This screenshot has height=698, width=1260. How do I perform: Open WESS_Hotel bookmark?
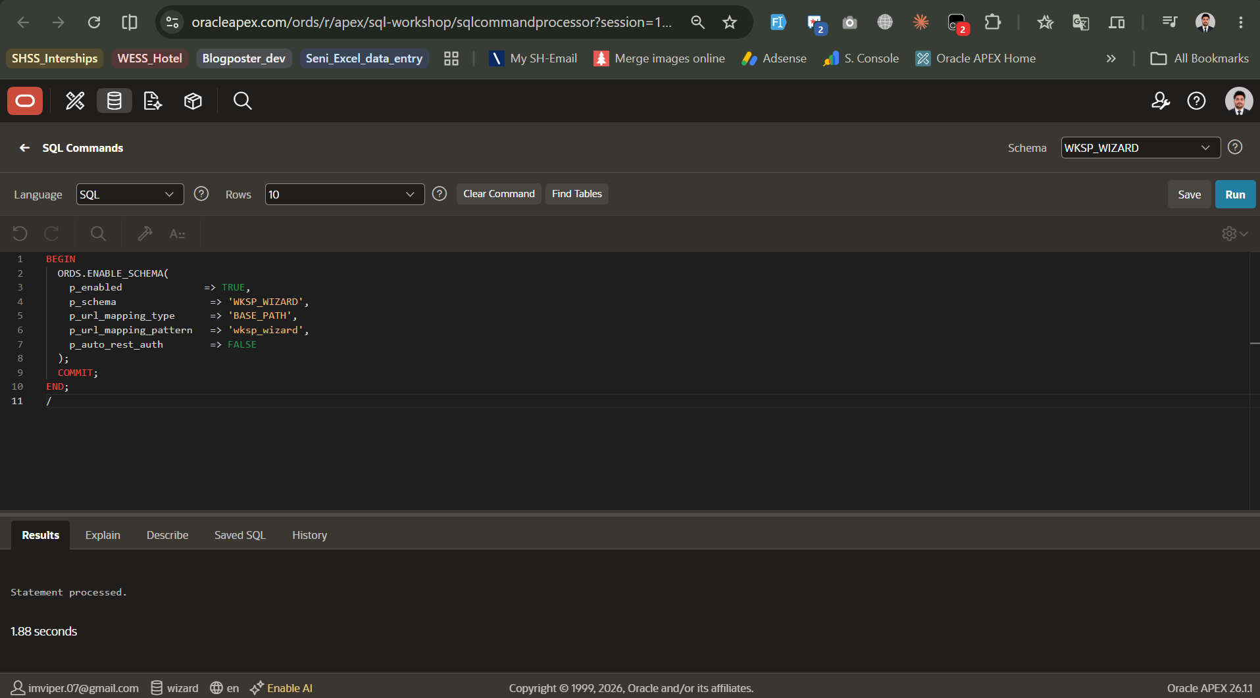(149, 58)
